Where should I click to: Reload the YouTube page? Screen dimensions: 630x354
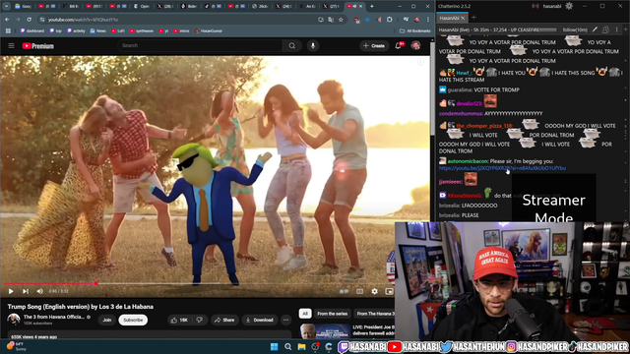tap(29, 20)
